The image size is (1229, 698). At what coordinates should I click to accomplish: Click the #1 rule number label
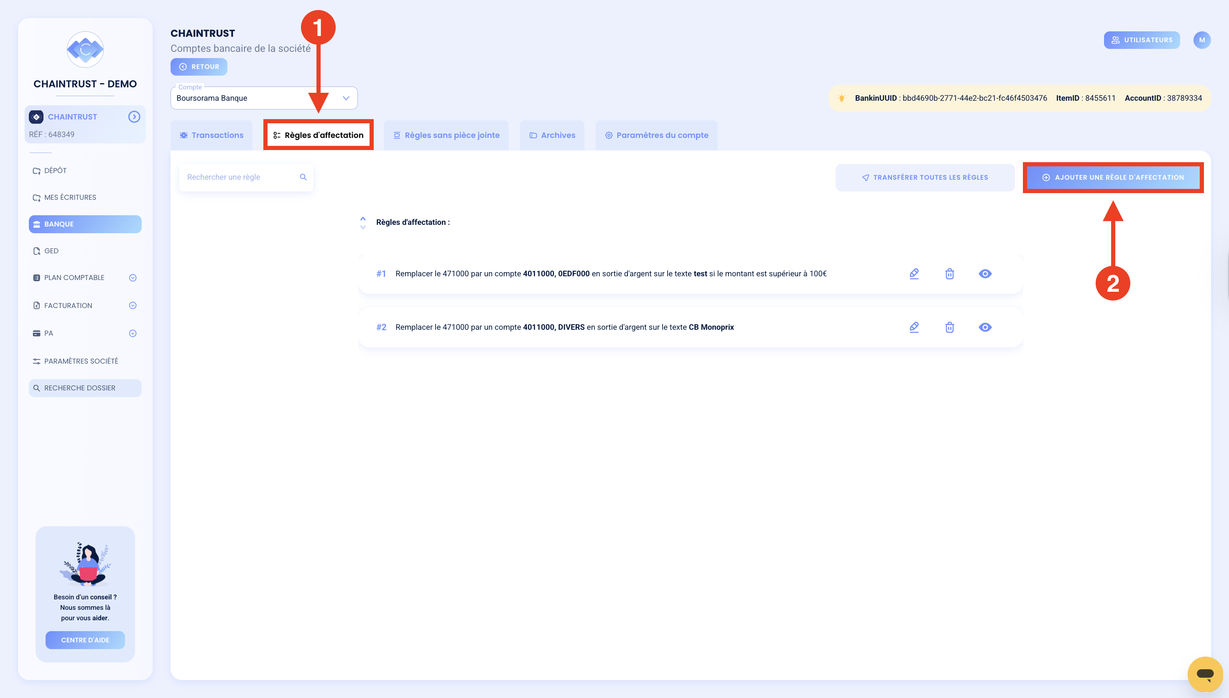tap(381, 274)
